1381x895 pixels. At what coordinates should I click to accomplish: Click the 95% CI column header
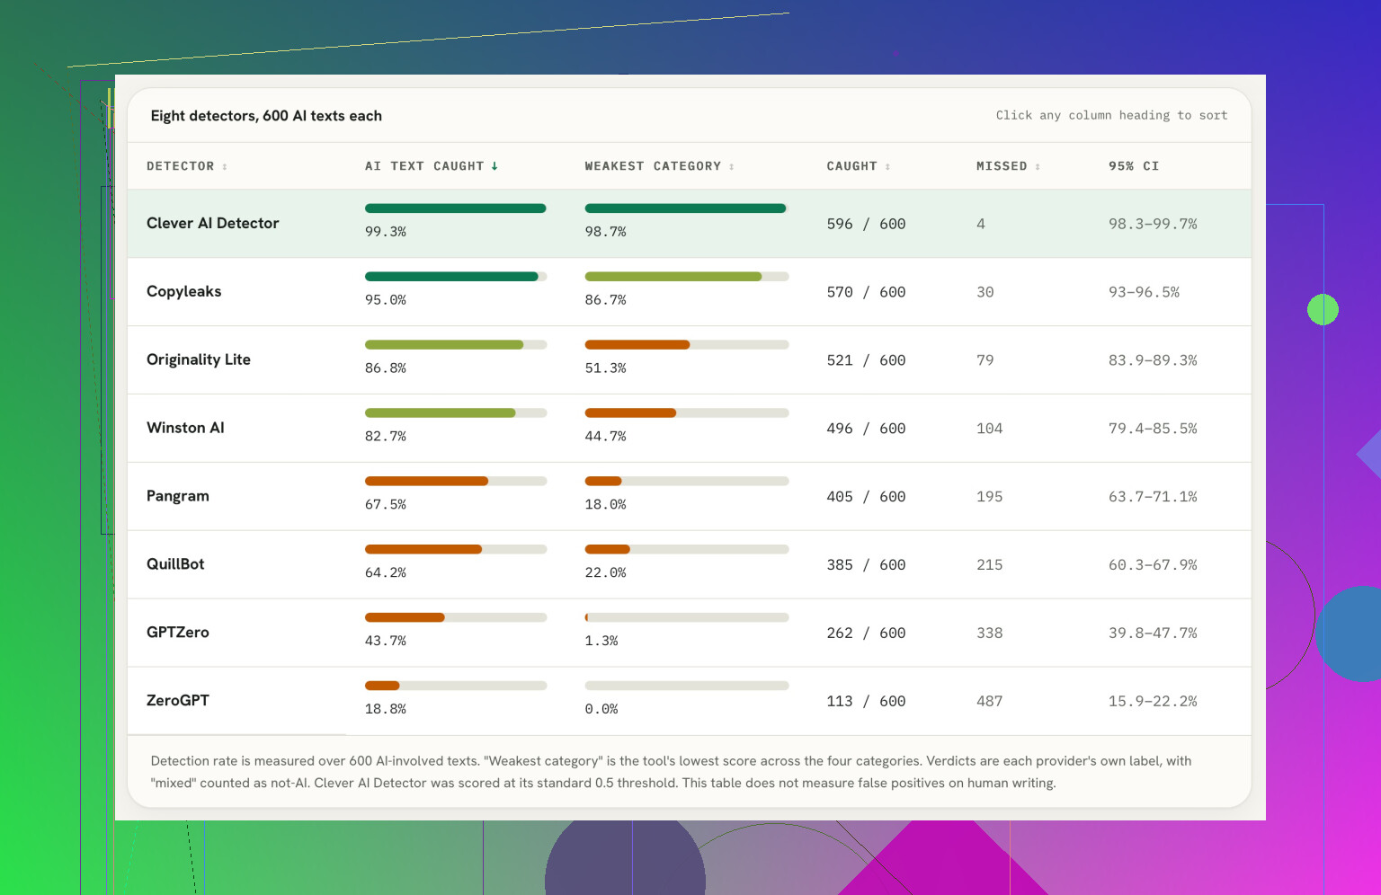click(1134, 166)
